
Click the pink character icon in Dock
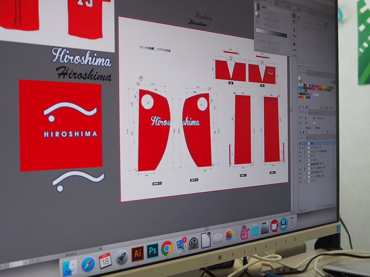pyautogui.click(x=245, y=232)
